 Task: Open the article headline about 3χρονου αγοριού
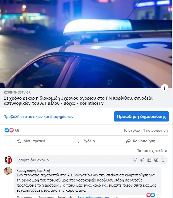78,101
